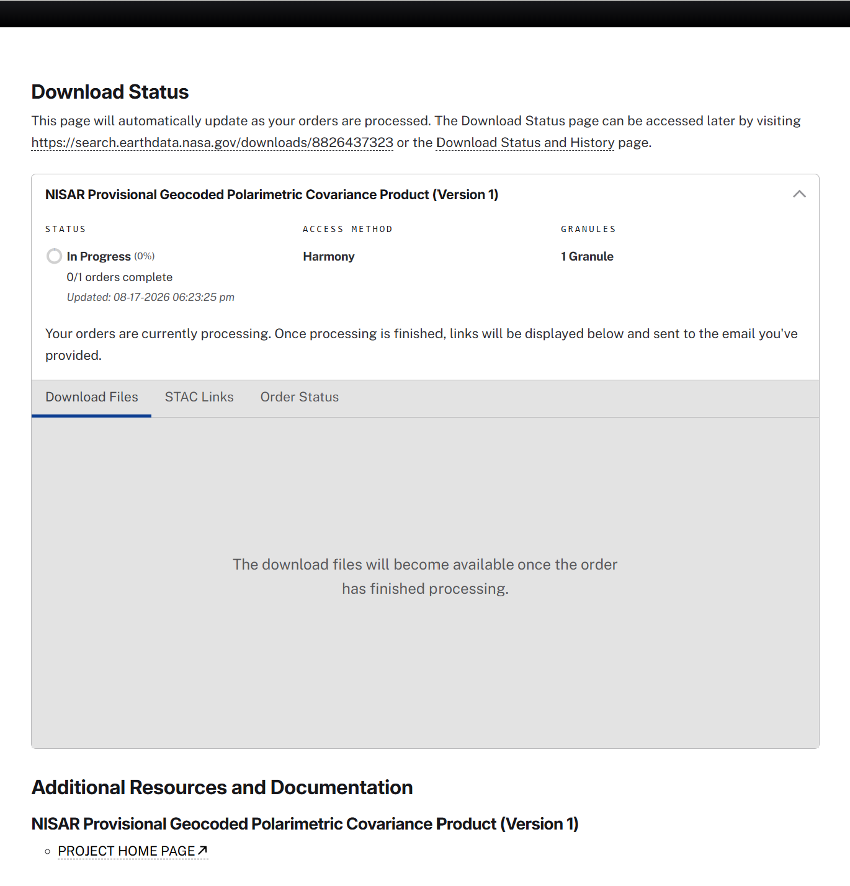This screenshot has width=850, height=886.
Task: Switch to the Download Files tab
Action: click(92, 397)
